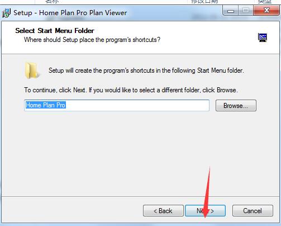Click empty space inside the folder name field
Screen dimensions: 281x226
pyautogui.click(x=137, y=105)
